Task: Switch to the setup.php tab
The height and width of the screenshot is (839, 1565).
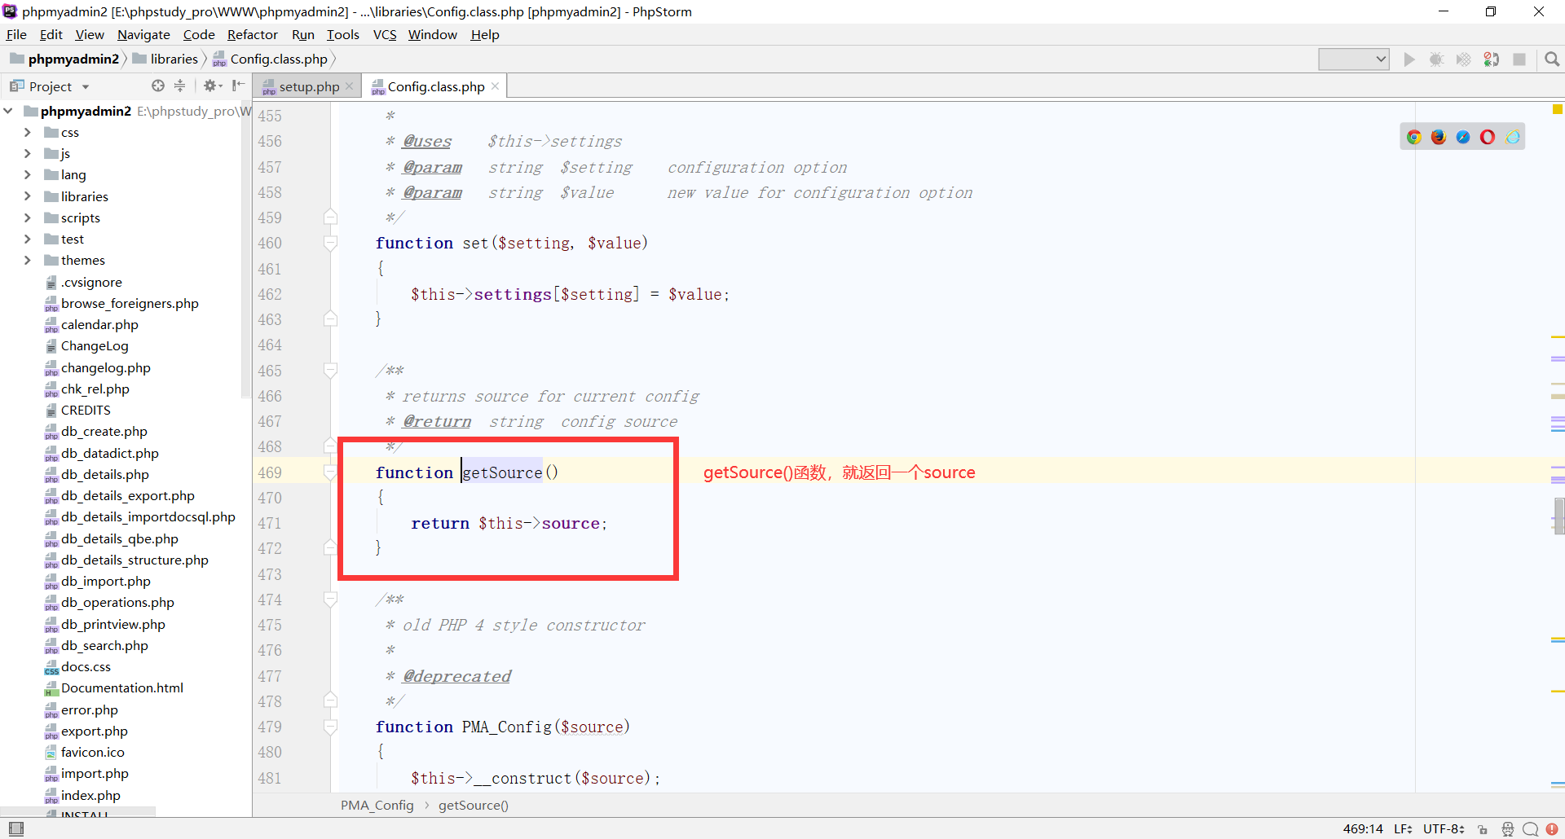Action: [307, 86]
